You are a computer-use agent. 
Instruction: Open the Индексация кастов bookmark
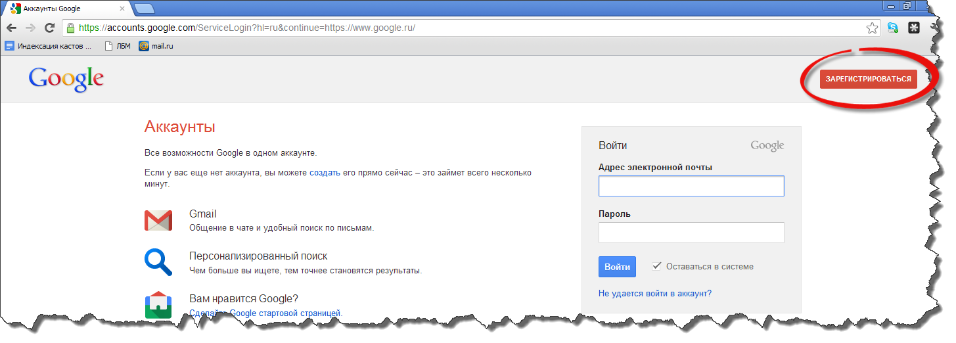pyautogui.click(x=49, y=46)
